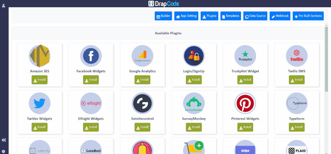Install the Amazon SES plugin
The width and height of the screenshot is (331, 154).
pos(39,80)
